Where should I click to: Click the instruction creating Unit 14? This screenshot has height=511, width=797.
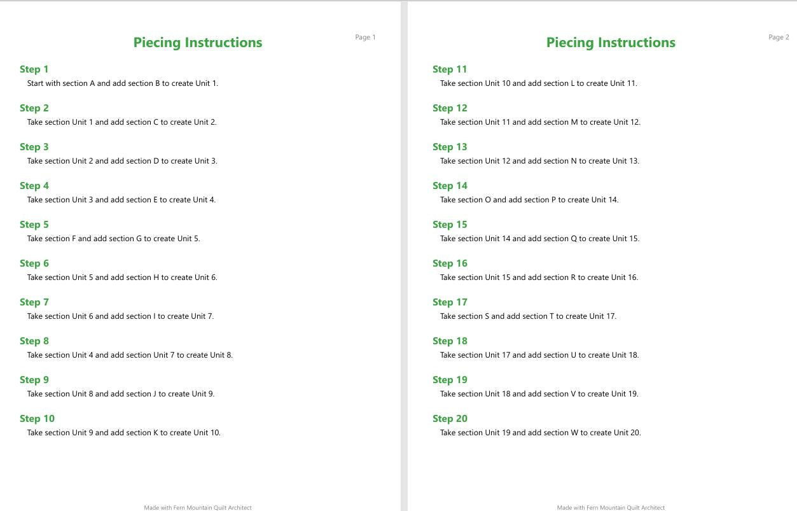click(529, 200)
